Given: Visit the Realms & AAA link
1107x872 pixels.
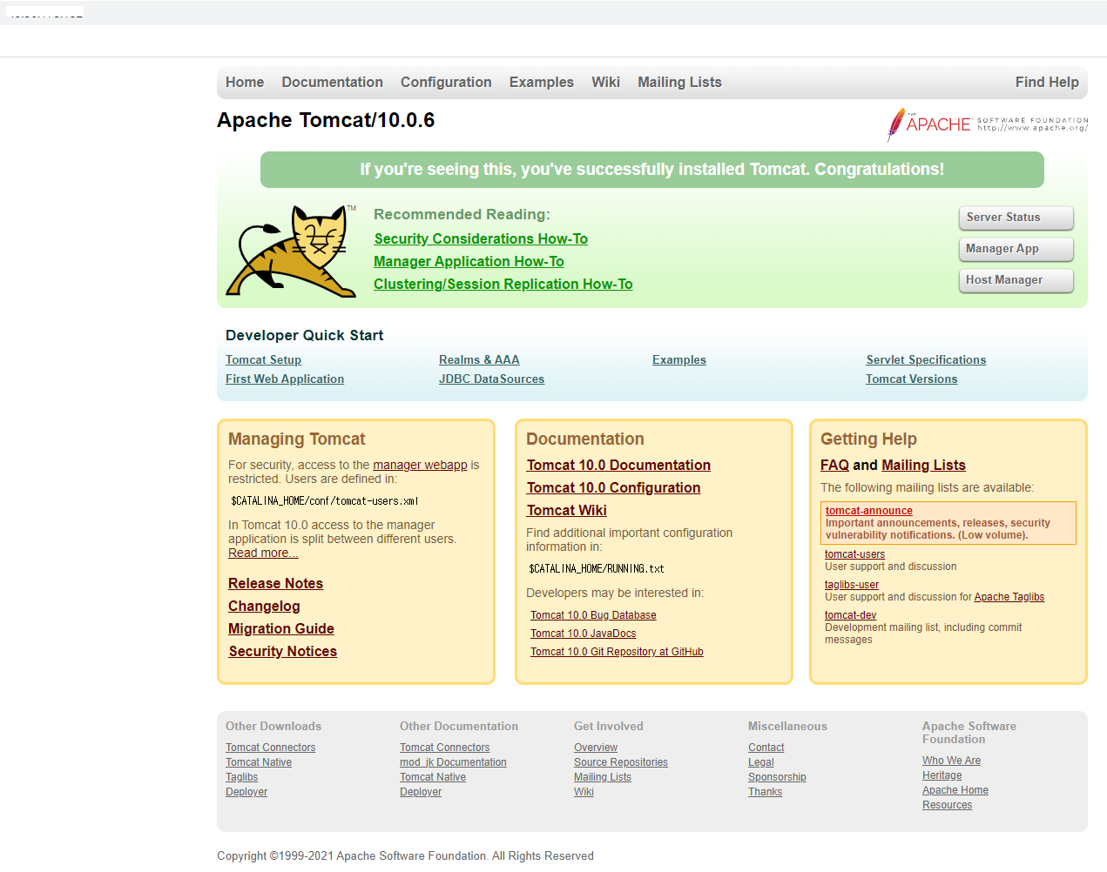Looking at the screenshot, I should 479,359.
